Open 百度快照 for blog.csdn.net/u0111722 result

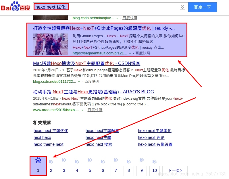tap(92, 82)
